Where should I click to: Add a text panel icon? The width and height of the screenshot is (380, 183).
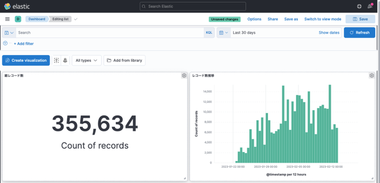(x=56, y=60)
